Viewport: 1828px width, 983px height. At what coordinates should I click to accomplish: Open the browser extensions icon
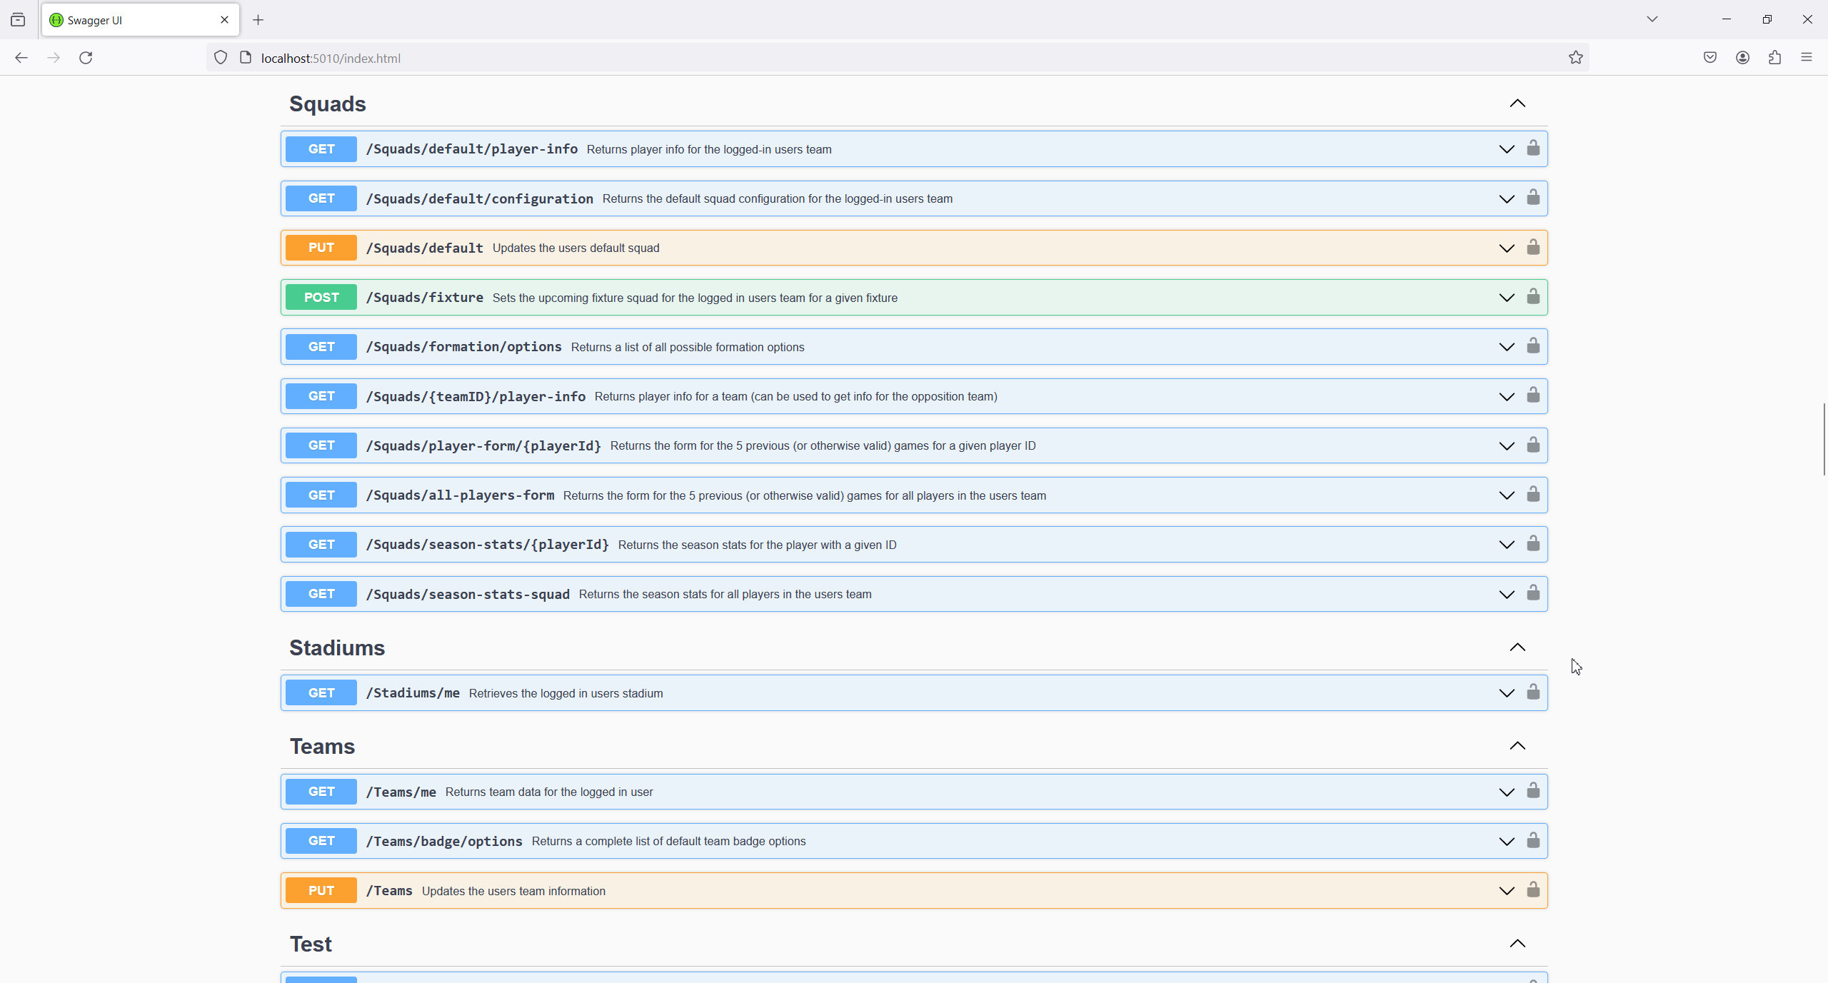pyautogui.click(x=1774, y=58)
